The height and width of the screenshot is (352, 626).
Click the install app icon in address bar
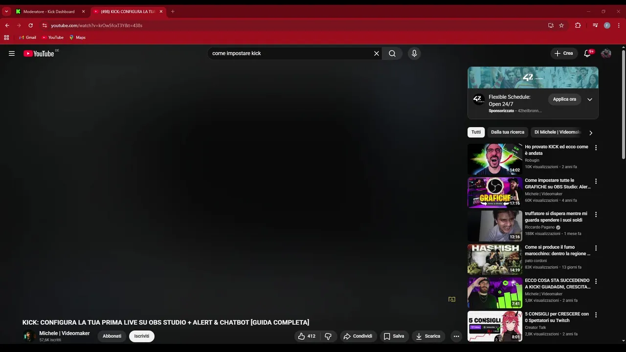click(x=551, y=25)
